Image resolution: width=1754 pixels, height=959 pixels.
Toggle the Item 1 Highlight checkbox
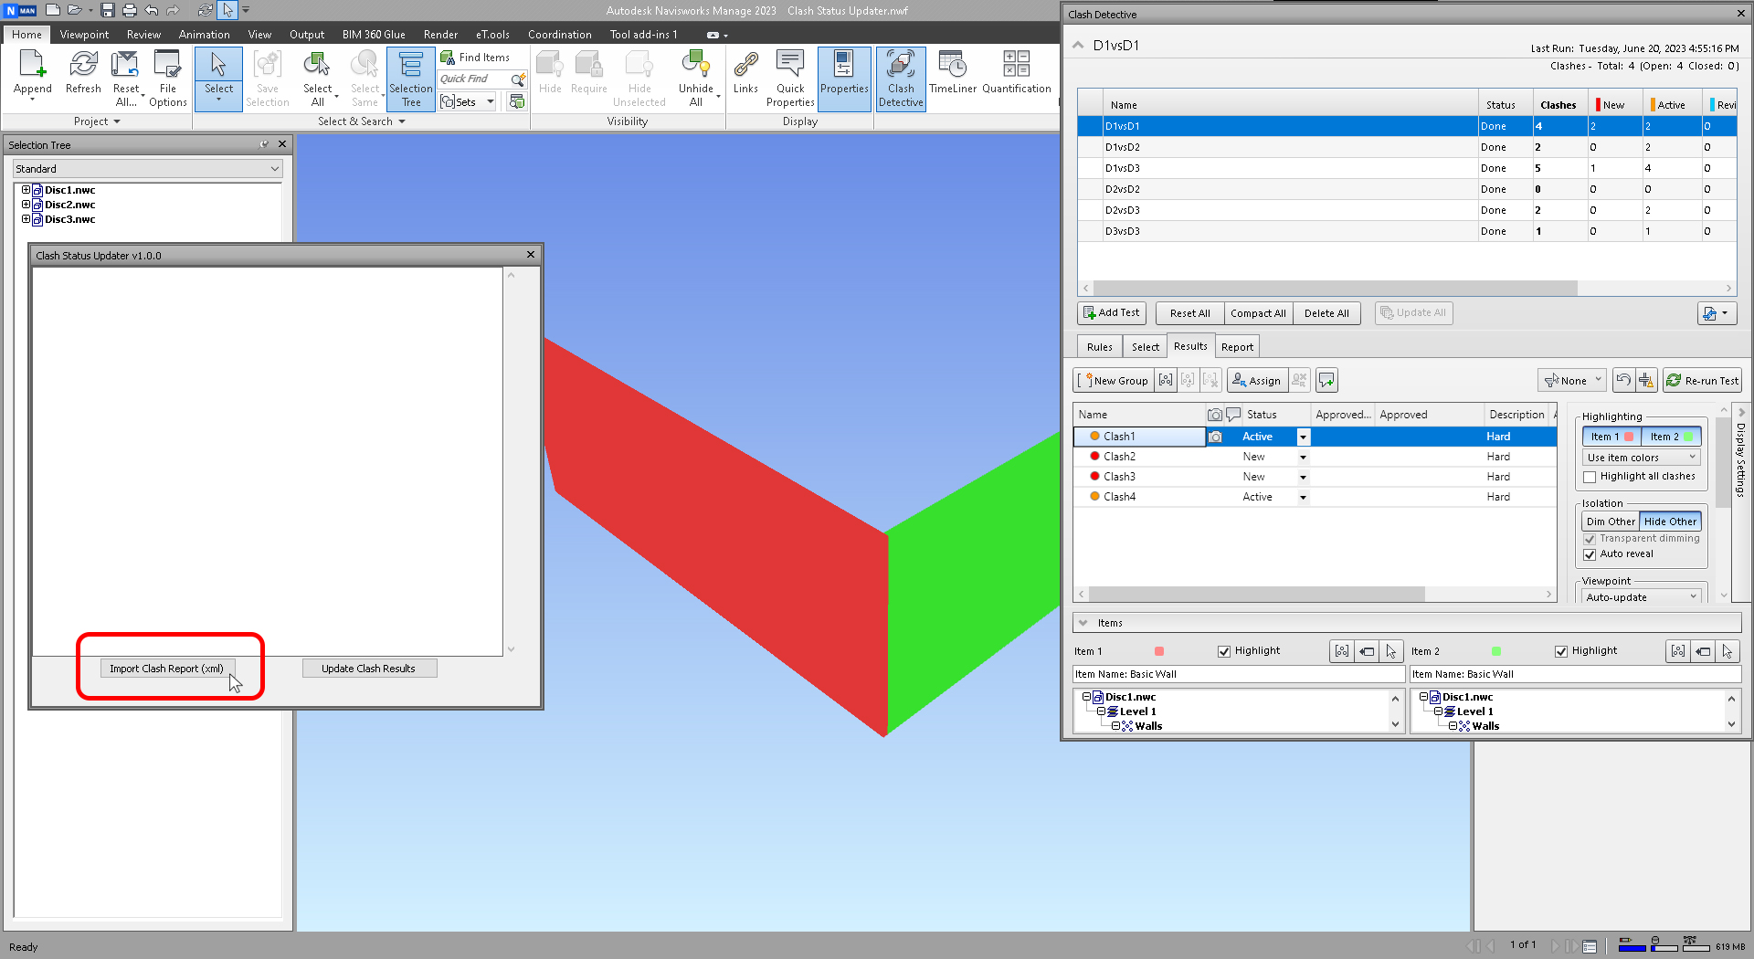(x=1224, y=651)
